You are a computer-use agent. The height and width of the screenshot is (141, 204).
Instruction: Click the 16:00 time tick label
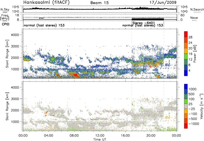point(125,136)
